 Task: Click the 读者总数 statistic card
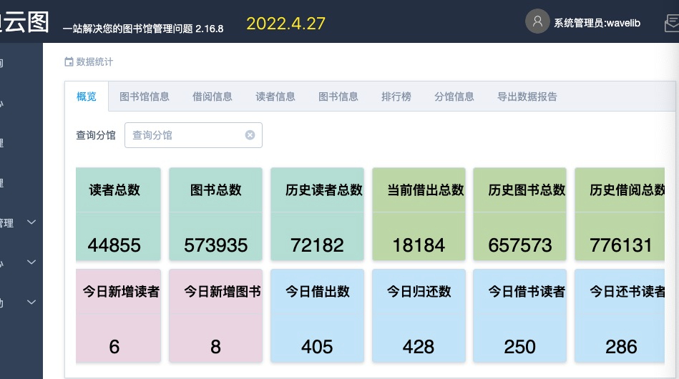click(114, 214)
